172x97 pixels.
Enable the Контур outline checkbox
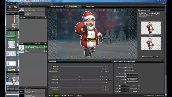coord(120,92)
